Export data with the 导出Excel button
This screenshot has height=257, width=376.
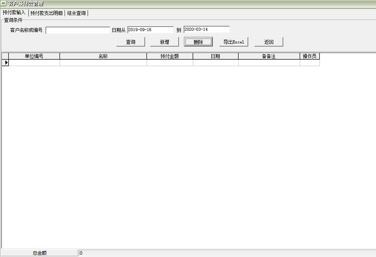coord(233,42)
